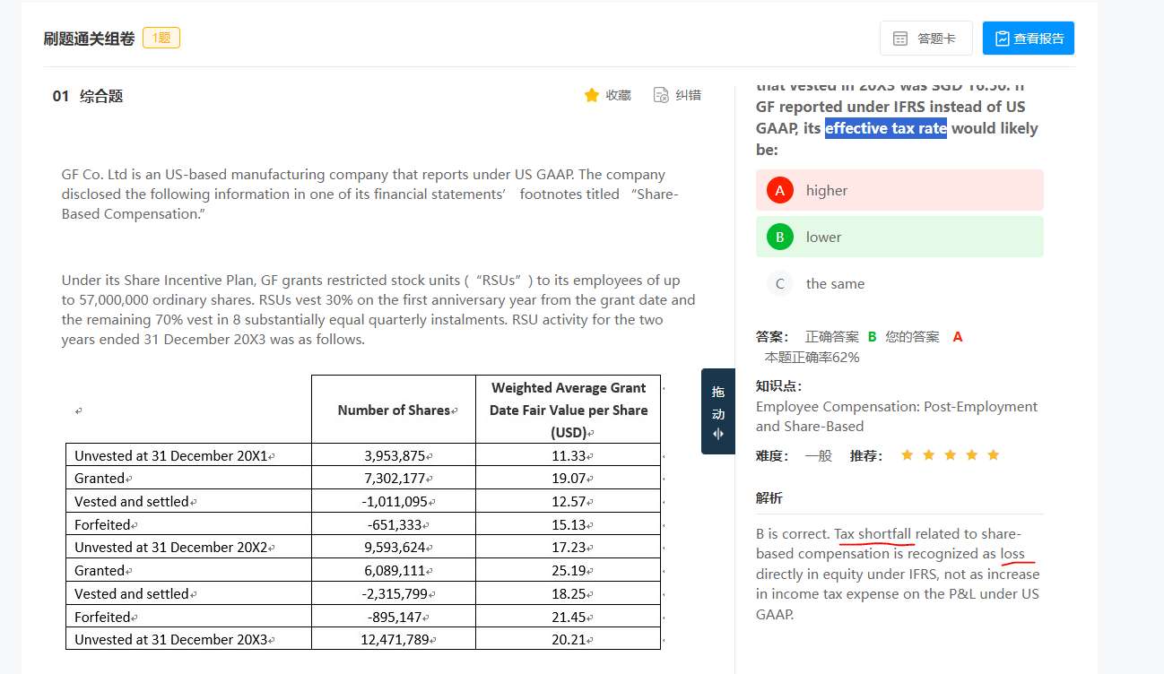
Task: Click the highlighted effective tax rate text
Action: tap(885, 128)
